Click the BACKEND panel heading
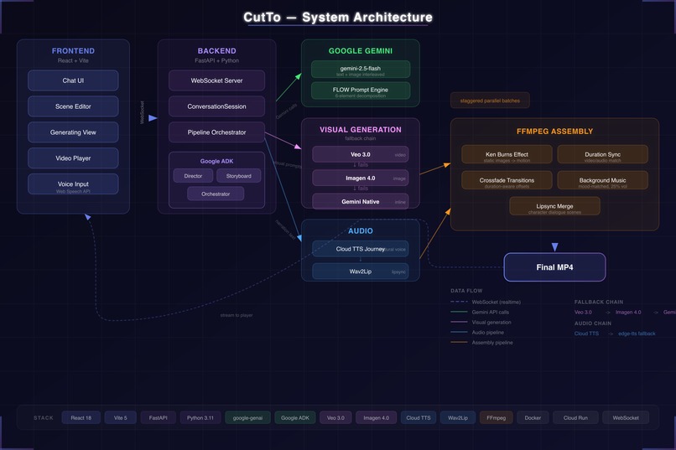 tap(216, 51)
